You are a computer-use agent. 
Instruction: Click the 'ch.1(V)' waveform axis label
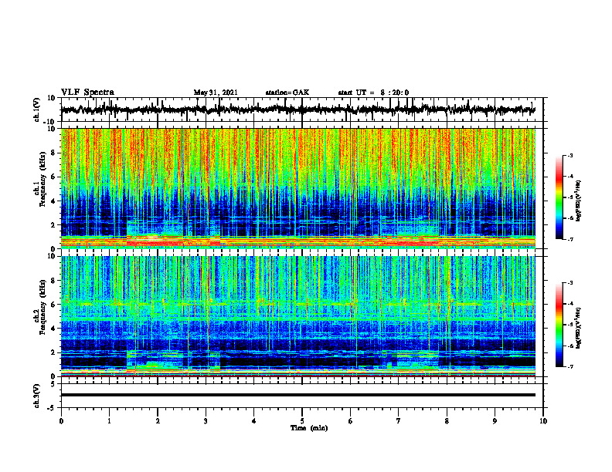[36, 110]
